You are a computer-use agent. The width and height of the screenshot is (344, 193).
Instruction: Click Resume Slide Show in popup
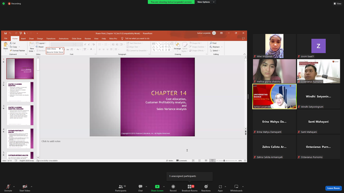click(55, 52)
